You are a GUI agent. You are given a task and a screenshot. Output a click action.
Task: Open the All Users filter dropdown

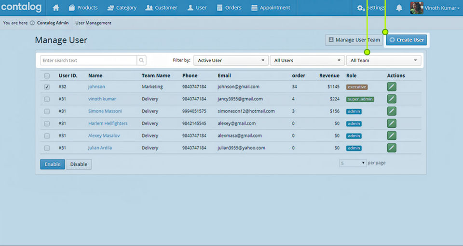(x=307, y=61)
